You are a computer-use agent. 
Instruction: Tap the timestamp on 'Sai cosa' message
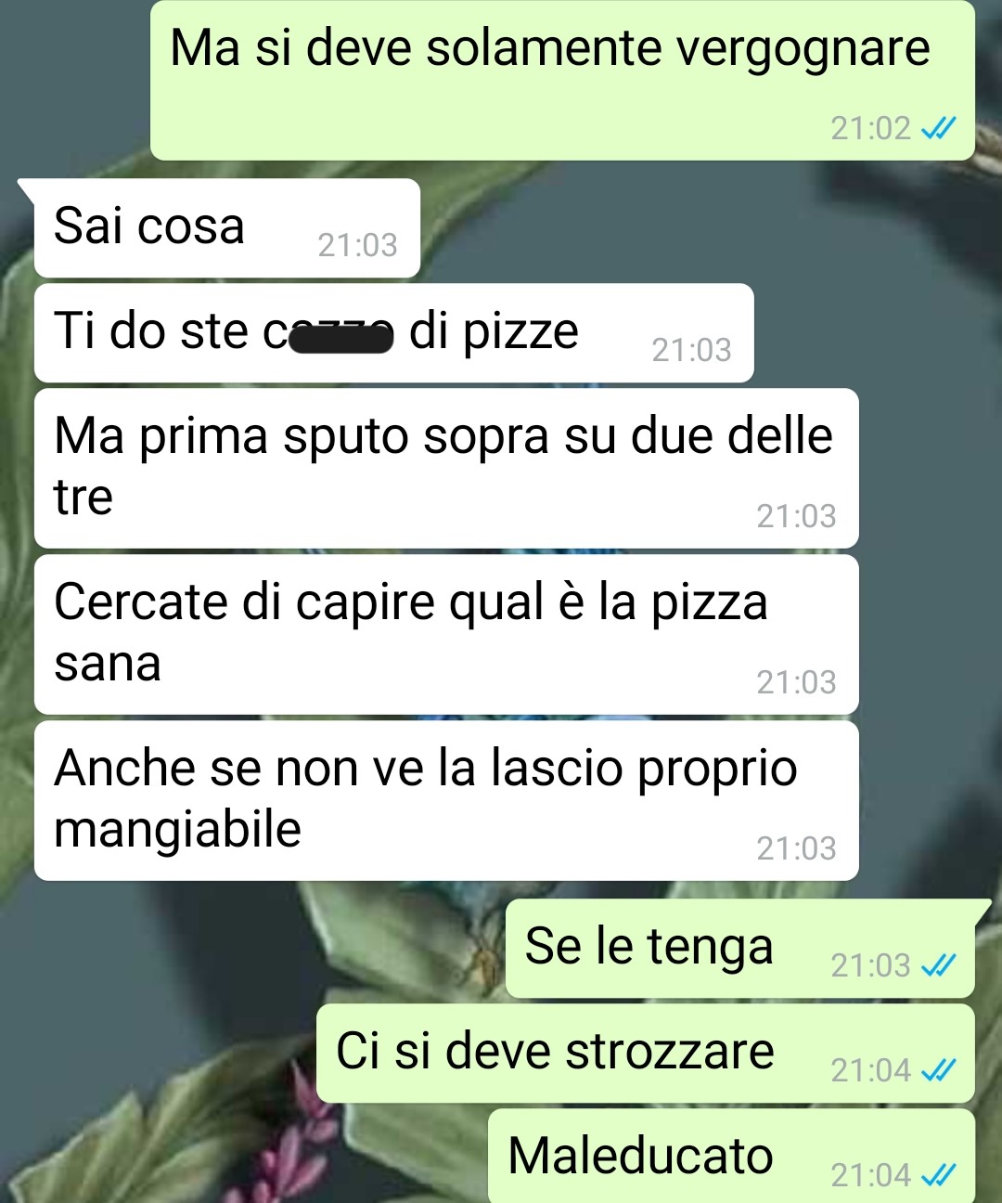[357, 245]
